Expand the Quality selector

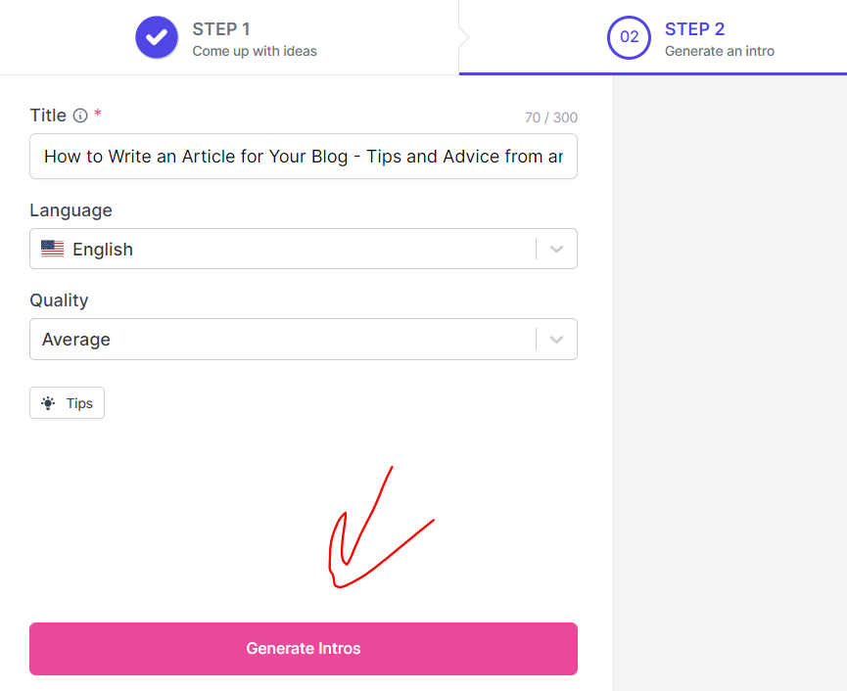pyautogui.click(x=556, y=339)
